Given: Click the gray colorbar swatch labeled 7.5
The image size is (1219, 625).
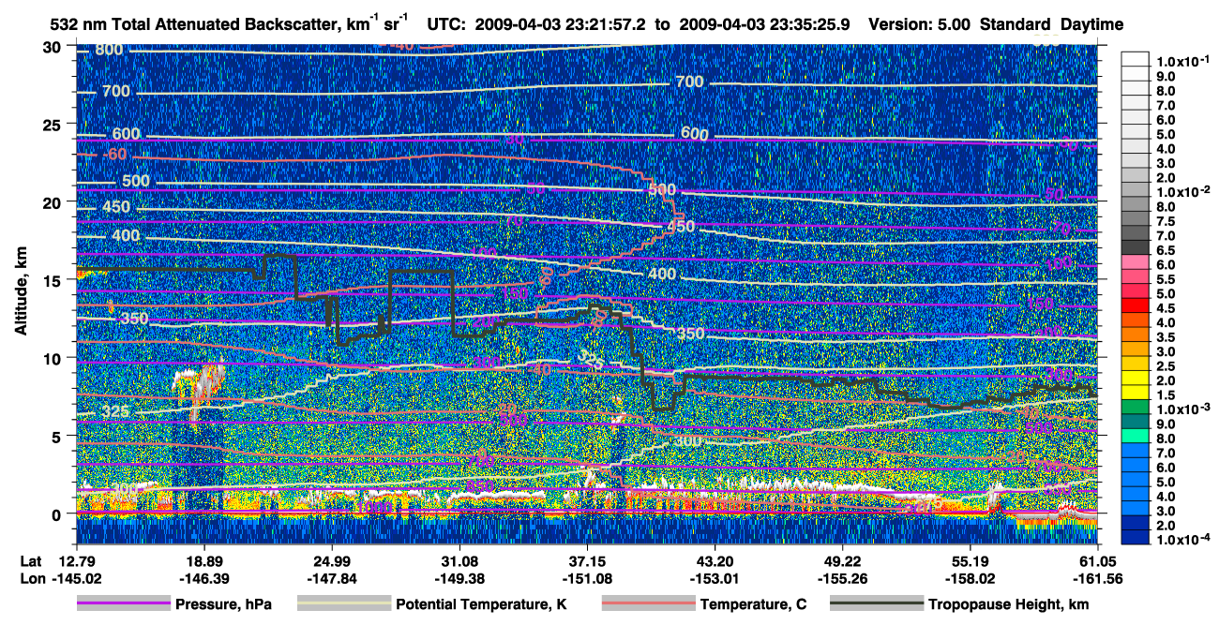Looking at the screenshot, I should 1136,218.
